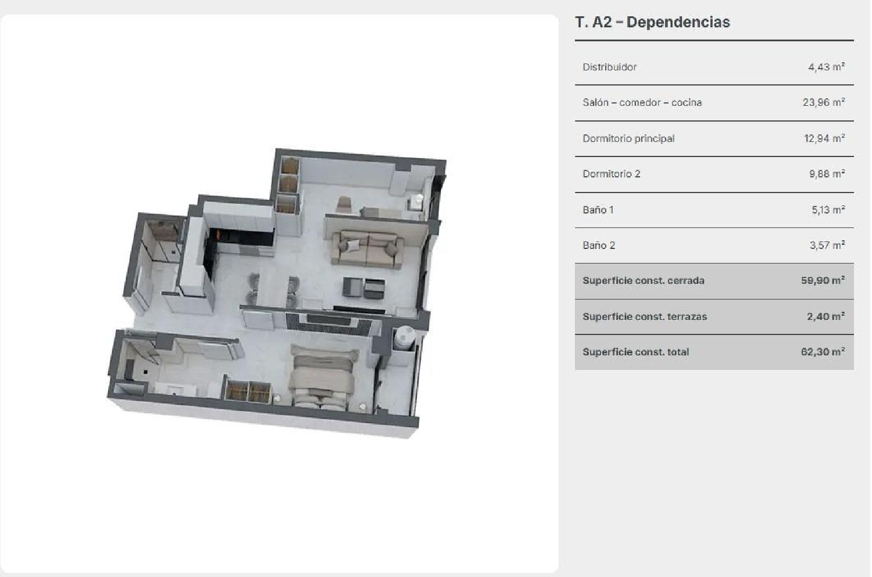Click the "Dormitorio principal" row label
Viewport: 872px width, 577px height.
tap(628, 138)
